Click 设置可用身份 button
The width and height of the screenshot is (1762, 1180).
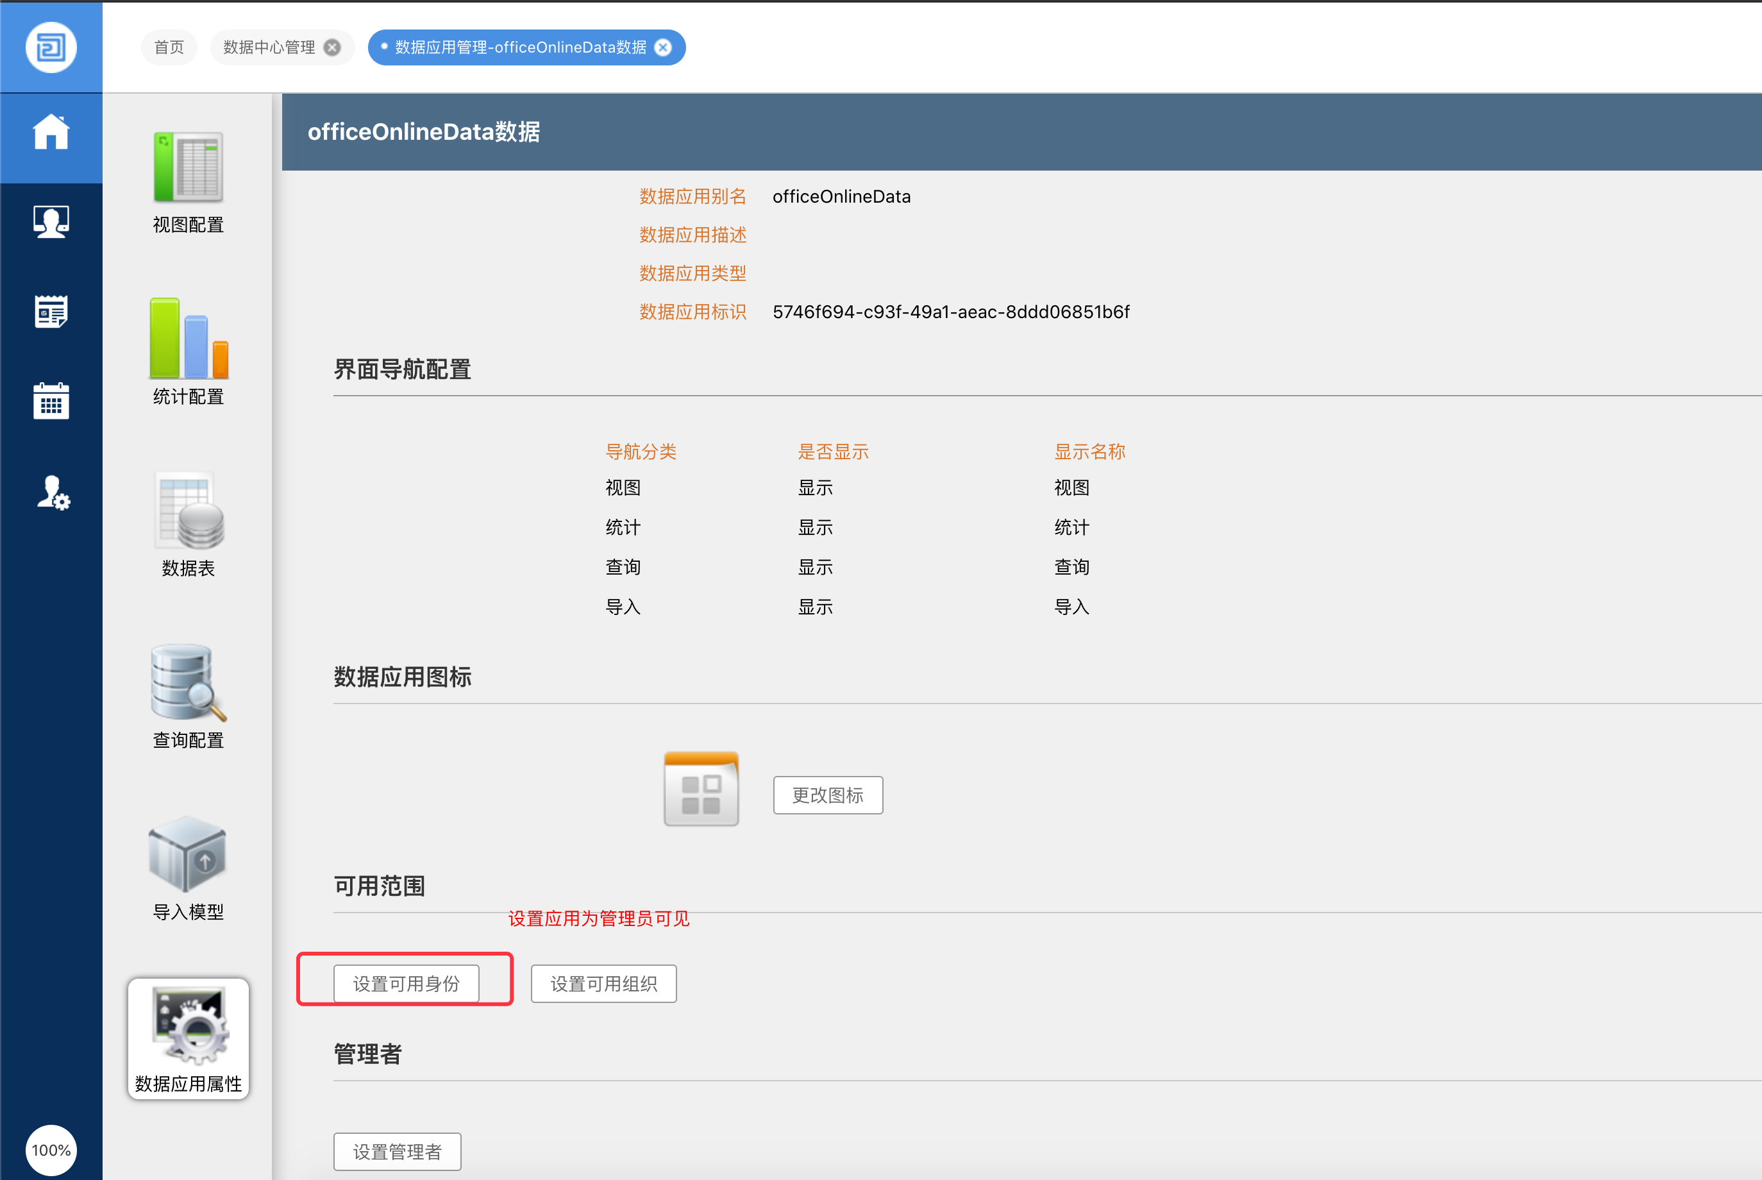click(407, 984)
